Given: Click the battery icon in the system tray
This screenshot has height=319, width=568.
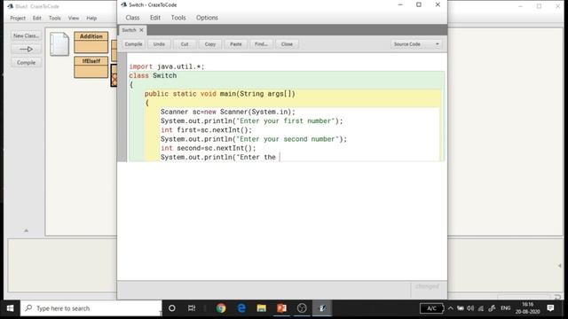Looking at the screenshot, I should pos(460,308).
